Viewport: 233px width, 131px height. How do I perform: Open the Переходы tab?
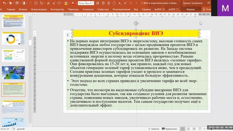pyautogui.click(x=73, y=9)
